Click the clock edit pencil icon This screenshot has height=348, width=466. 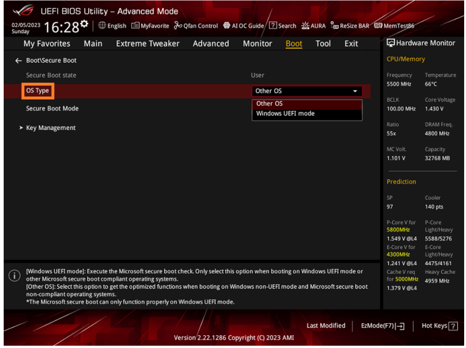[85, 24]
